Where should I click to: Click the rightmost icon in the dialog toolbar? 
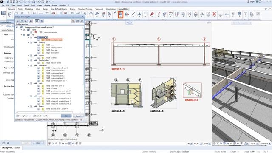pos(82,21)
